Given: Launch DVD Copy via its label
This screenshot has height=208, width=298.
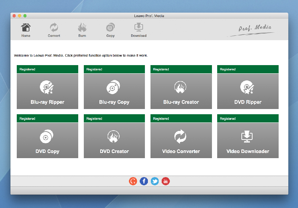Looking at the screenshot, I should coord(48,151).
